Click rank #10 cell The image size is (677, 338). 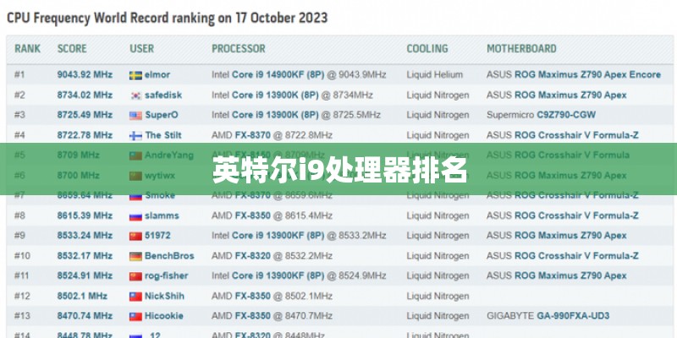click(22, 256)
